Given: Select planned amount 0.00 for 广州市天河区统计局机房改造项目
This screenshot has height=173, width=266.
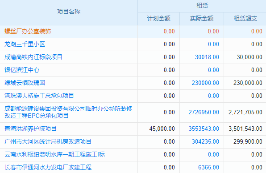Looking at the screenshot, I should [169, 141].
